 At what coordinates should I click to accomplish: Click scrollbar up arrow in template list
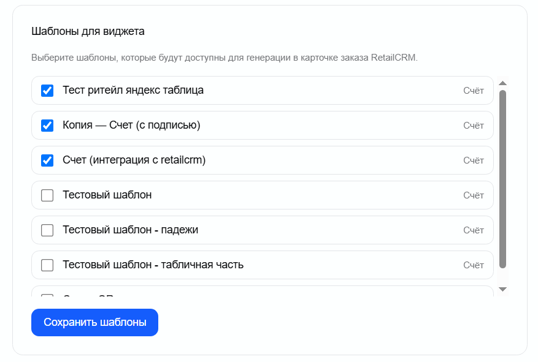(502, 83)
